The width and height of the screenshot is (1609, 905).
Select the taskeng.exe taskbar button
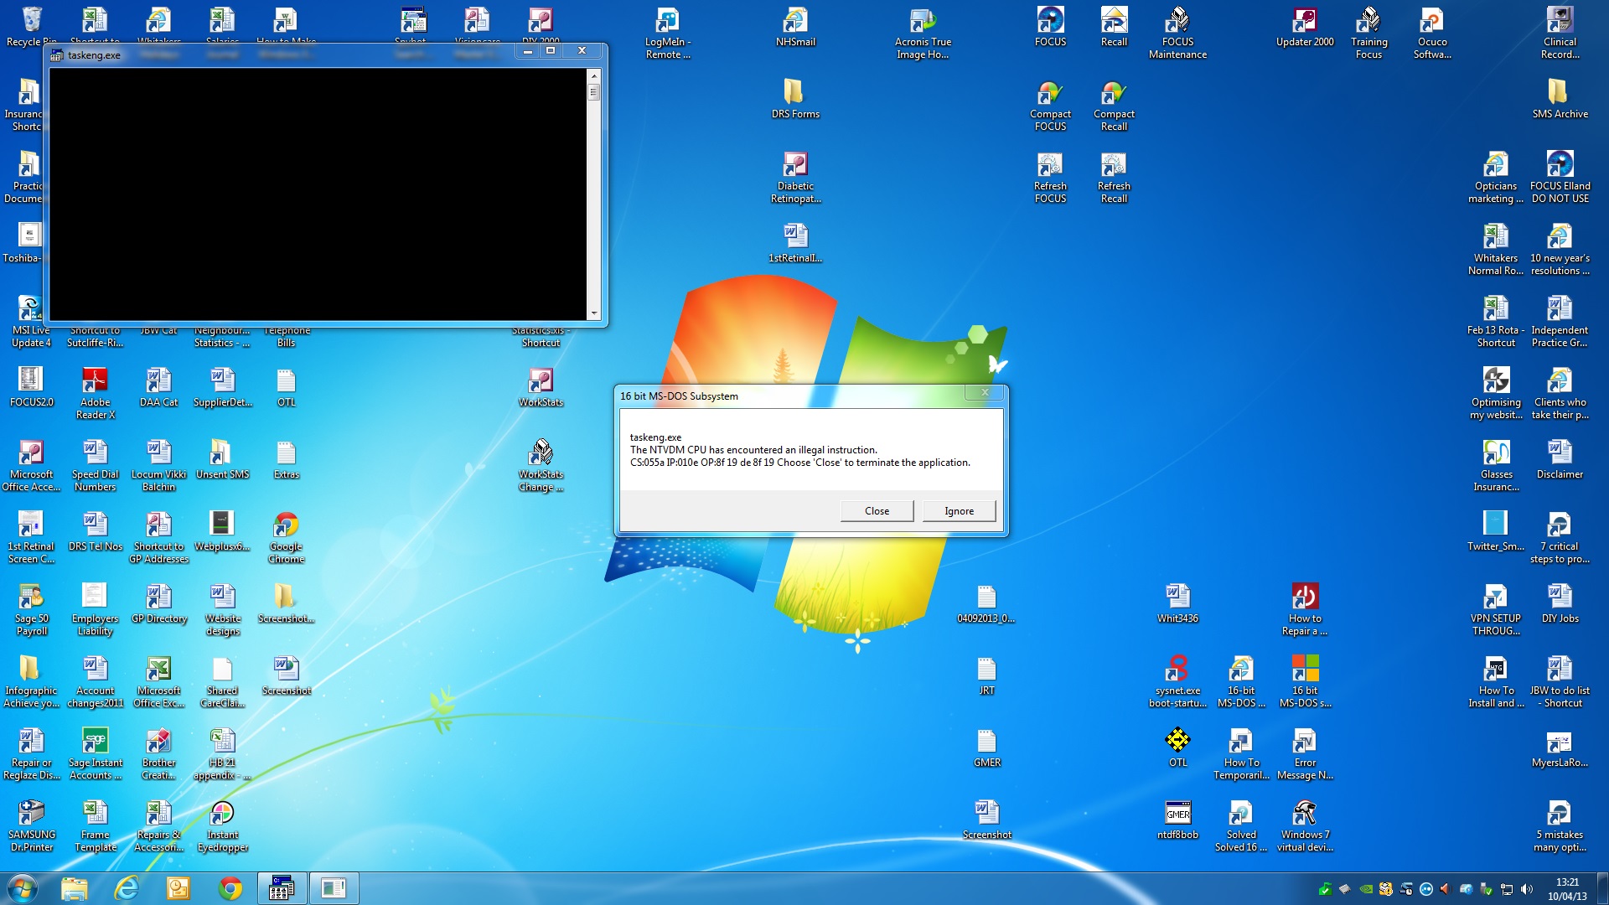click(x=282, y=888)
